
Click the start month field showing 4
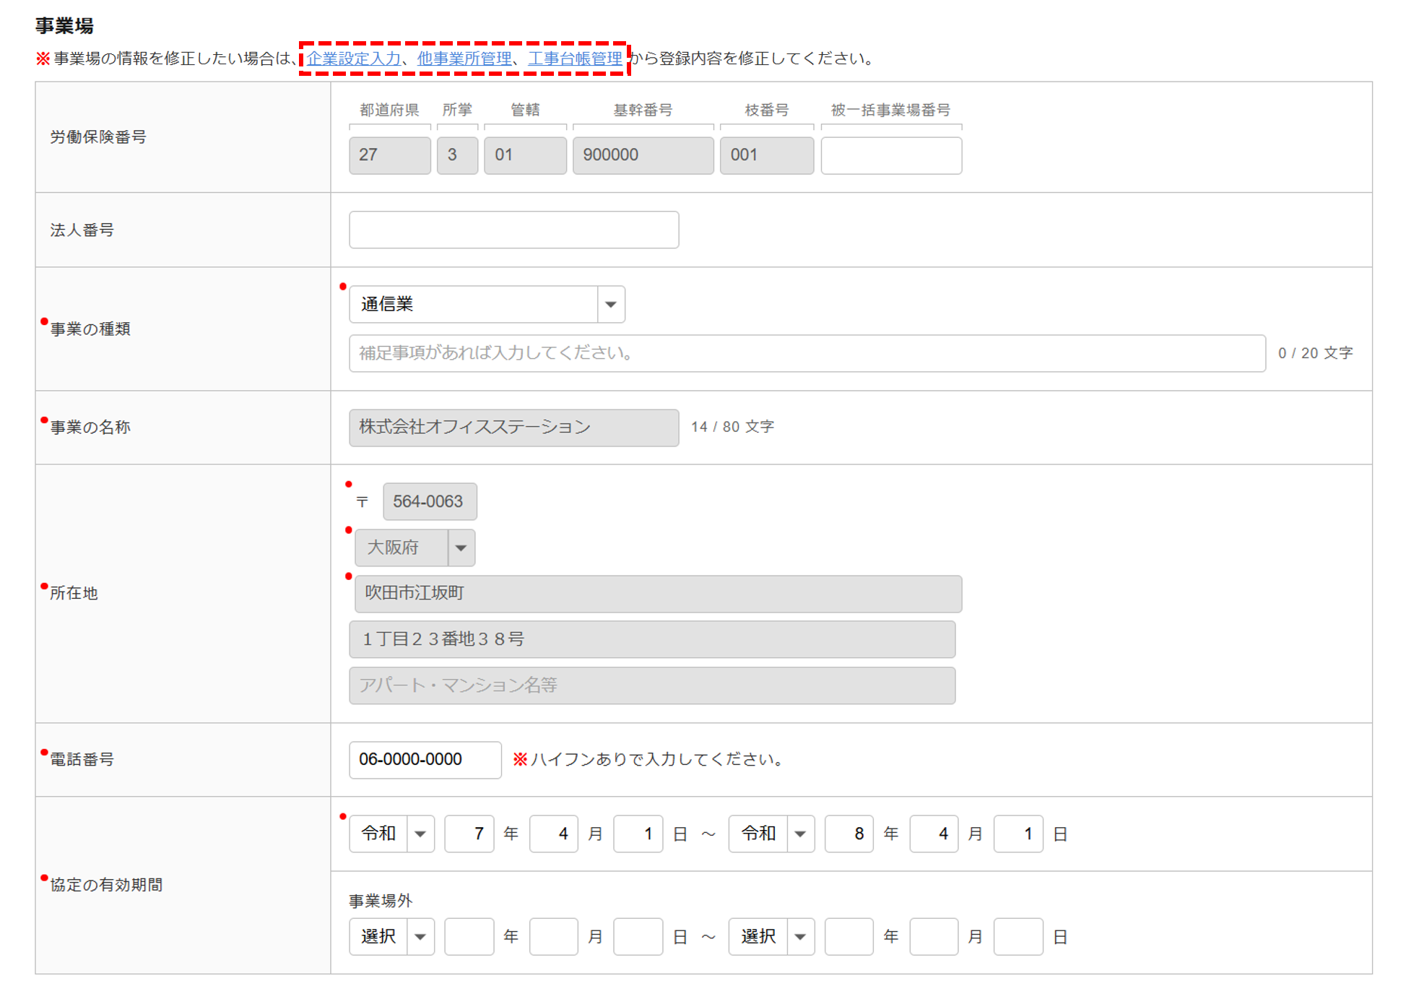pyautogui.click(x=553, y=834)
